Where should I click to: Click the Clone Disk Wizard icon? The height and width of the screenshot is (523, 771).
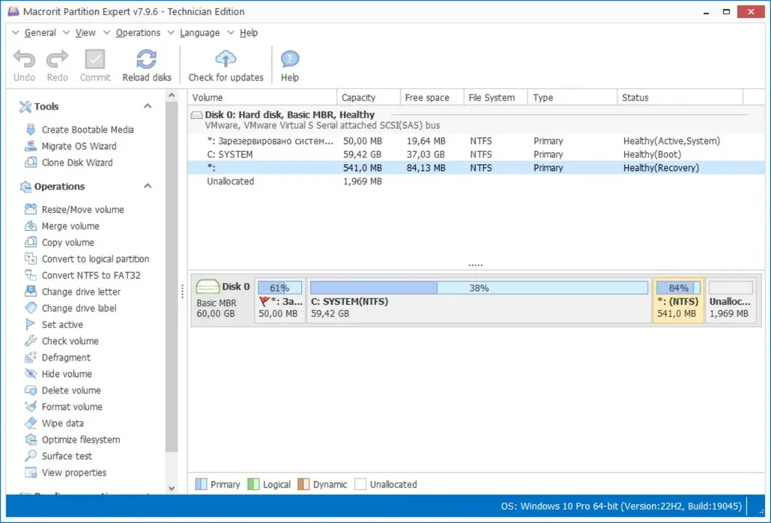[x=30, y=163]
